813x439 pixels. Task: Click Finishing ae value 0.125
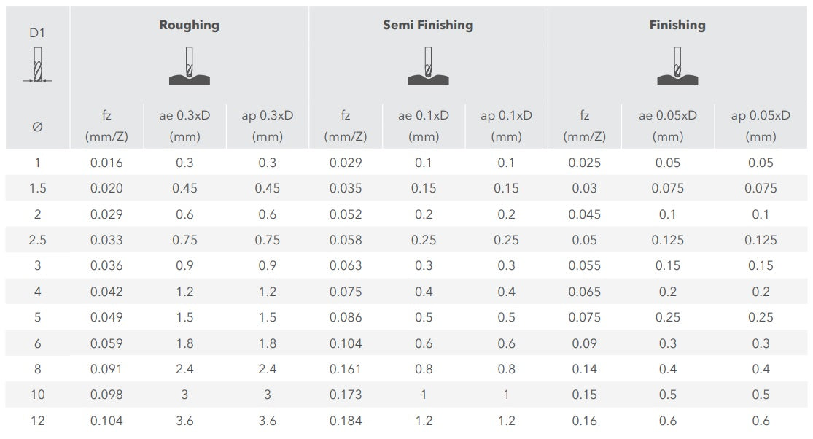click(x=668, y=240)
